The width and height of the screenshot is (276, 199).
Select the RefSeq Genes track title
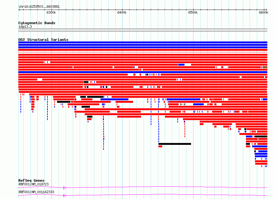[x=31, y=180]
